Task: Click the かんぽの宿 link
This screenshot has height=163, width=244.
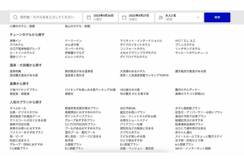Action: [72, 45]
